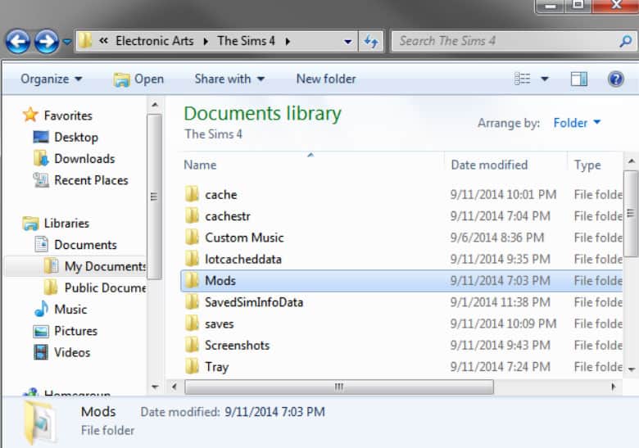Select the Custom Music folder icon

[x=192, y=238]
